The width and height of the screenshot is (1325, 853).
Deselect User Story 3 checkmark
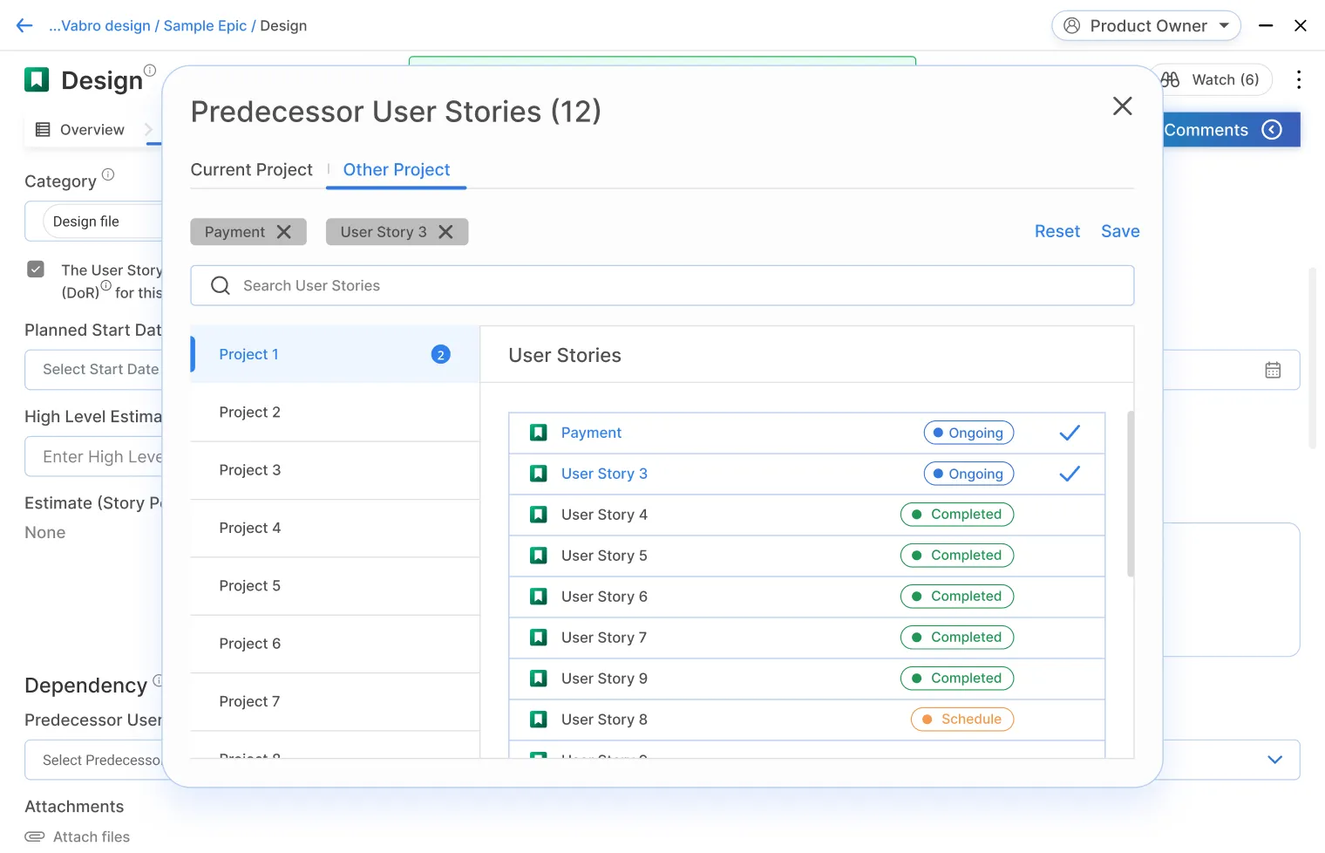coord(1069,474)
